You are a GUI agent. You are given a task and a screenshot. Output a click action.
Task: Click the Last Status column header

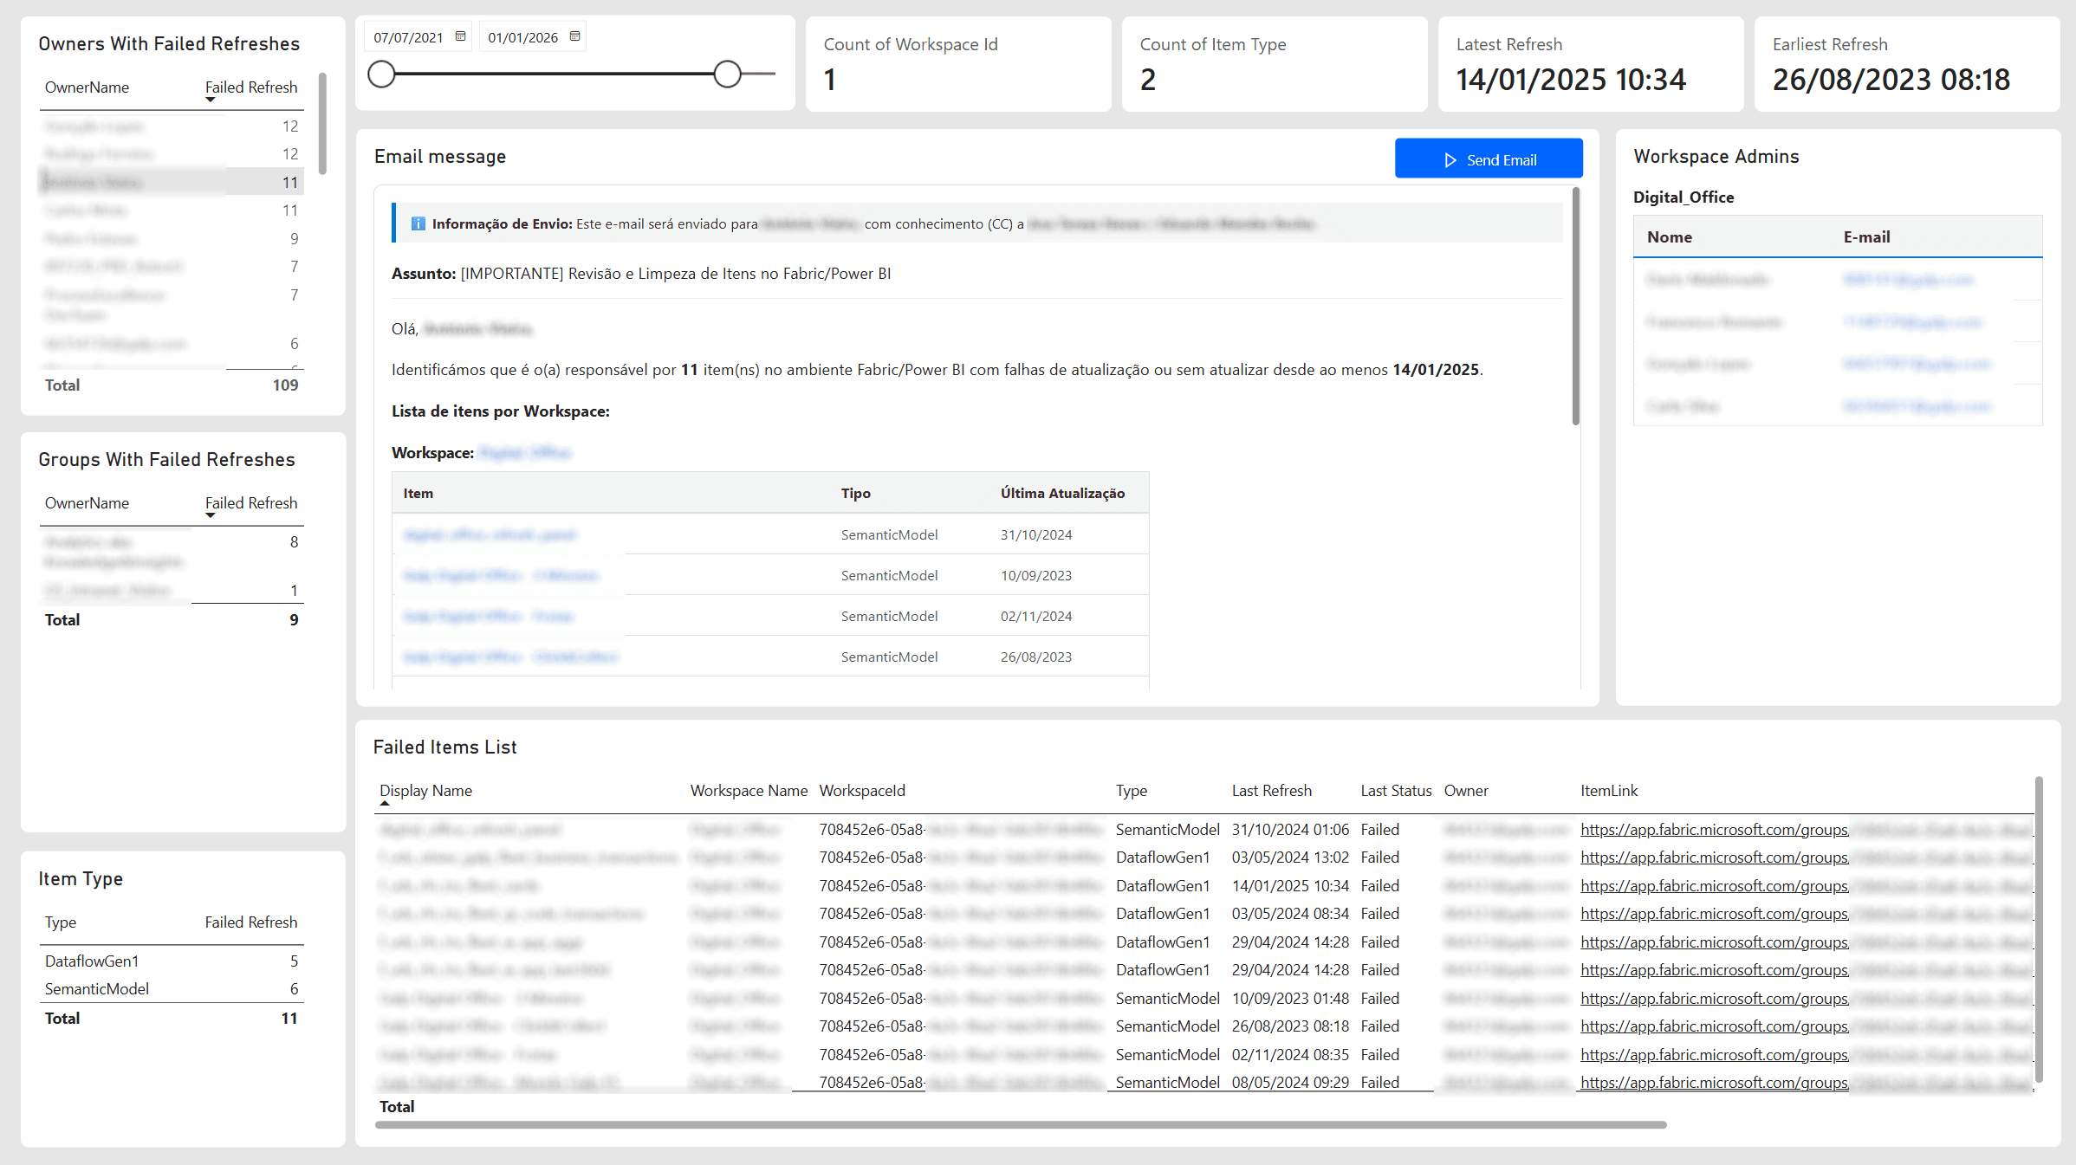coord(1396,791)
